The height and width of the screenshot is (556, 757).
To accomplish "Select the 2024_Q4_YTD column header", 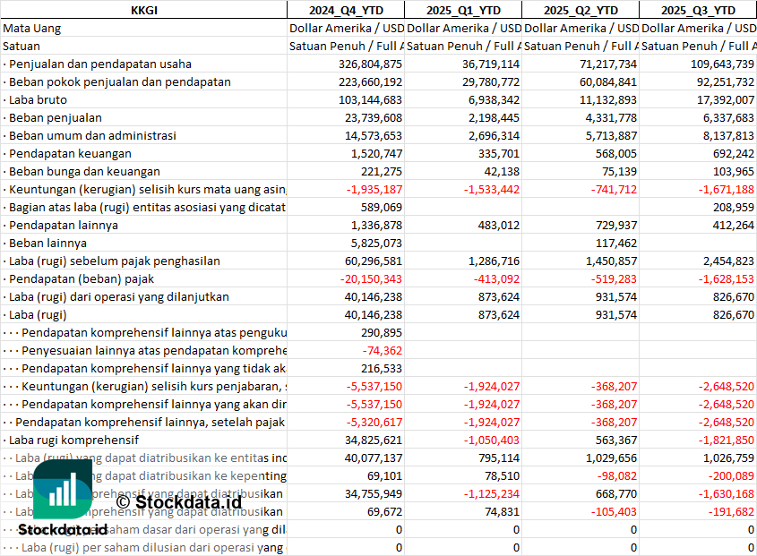I will pos(346,10).
